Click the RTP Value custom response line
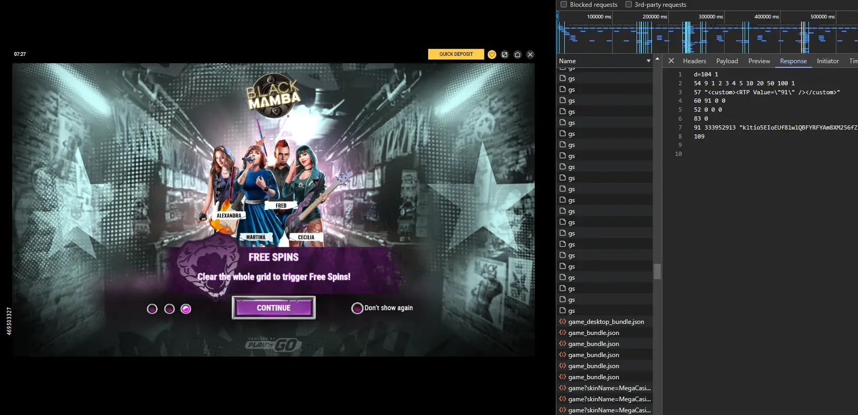This screenshot has width=858, height=415. click(x=767, y=92)
